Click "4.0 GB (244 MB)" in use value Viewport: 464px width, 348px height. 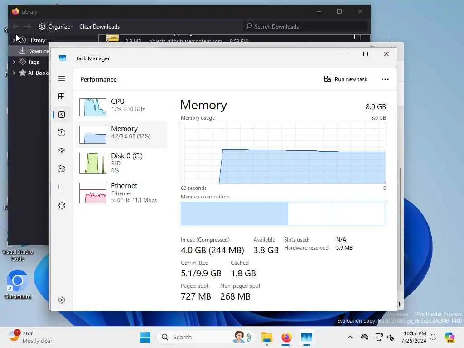click(213, 250)
